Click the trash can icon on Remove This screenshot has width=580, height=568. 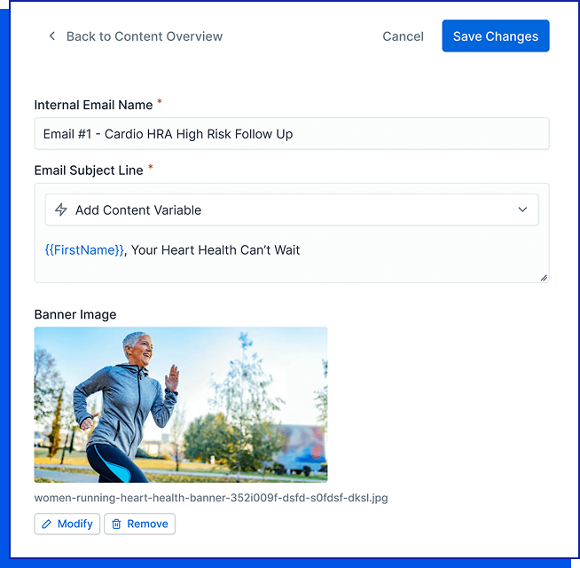[116, 524]
